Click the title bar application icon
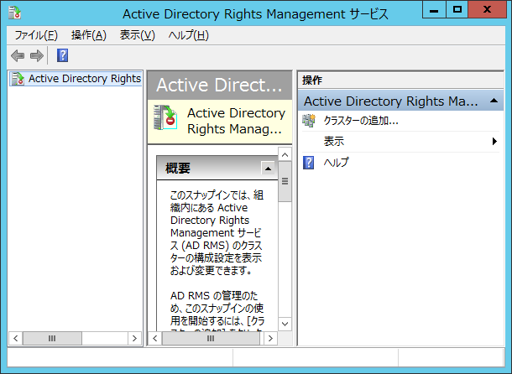This screenshot has height=374, width=512. coord(14,13)
